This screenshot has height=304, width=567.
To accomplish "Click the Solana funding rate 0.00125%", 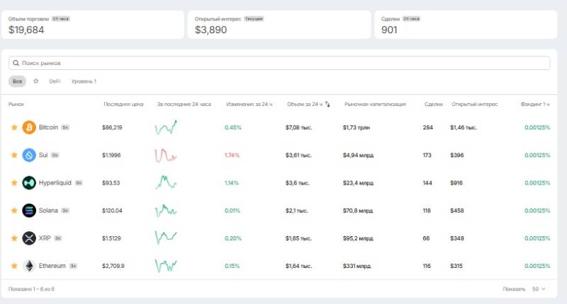I will 537,211.
